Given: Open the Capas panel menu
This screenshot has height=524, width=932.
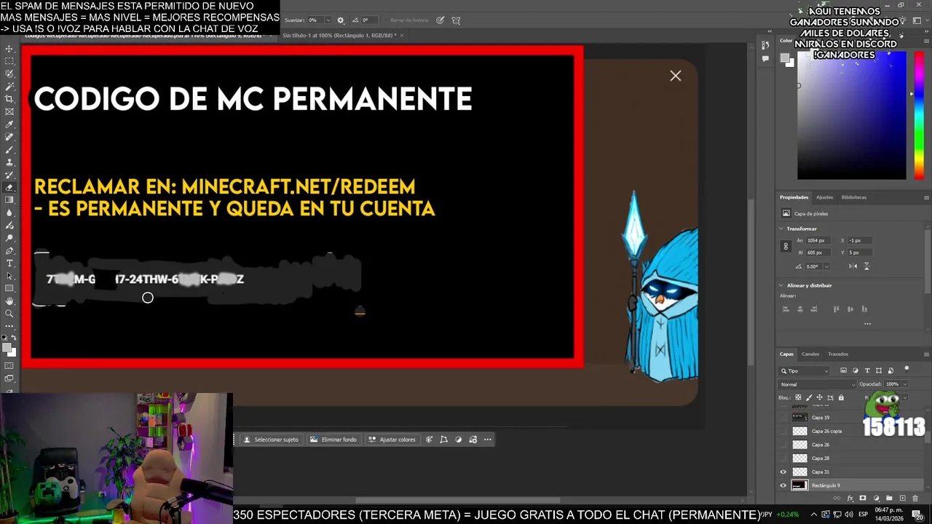Looking at the screenshot, I should tap(926, 354).
